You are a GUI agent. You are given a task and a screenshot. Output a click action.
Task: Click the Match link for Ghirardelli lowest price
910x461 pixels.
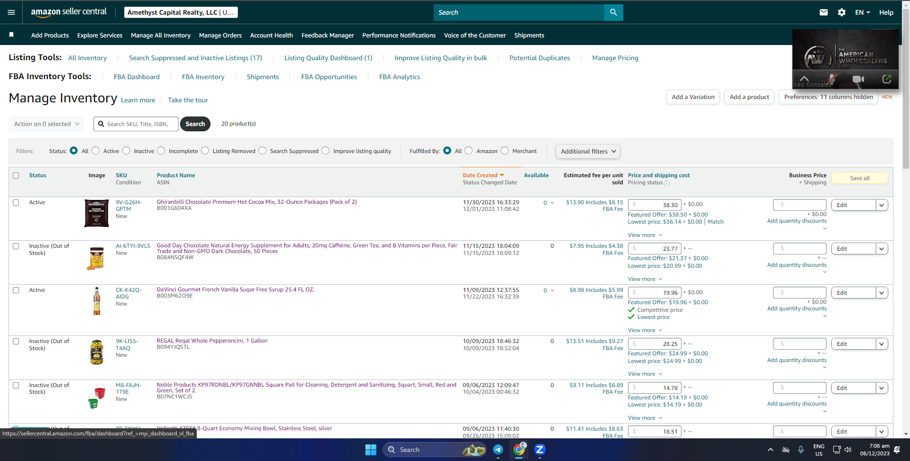click(716, 222)
